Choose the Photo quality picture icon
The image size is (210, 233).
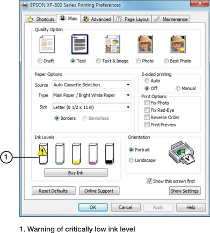click(145, 44)
